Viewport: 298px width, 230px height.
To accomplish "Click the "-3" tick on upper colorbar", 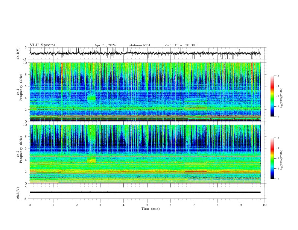I will 278,76.
